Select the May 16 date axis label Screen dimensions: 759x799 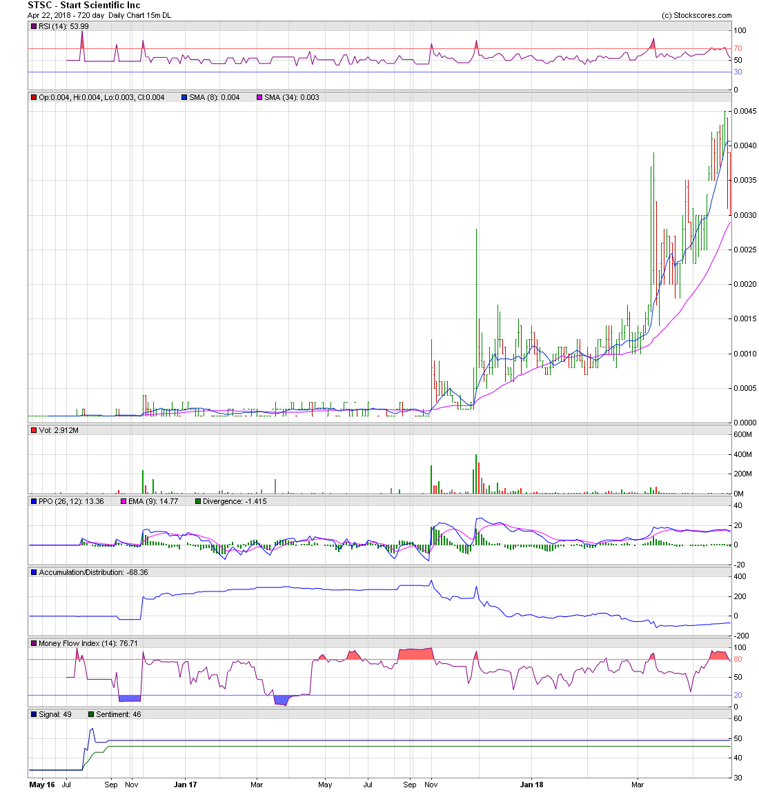(x=41, y=785)
